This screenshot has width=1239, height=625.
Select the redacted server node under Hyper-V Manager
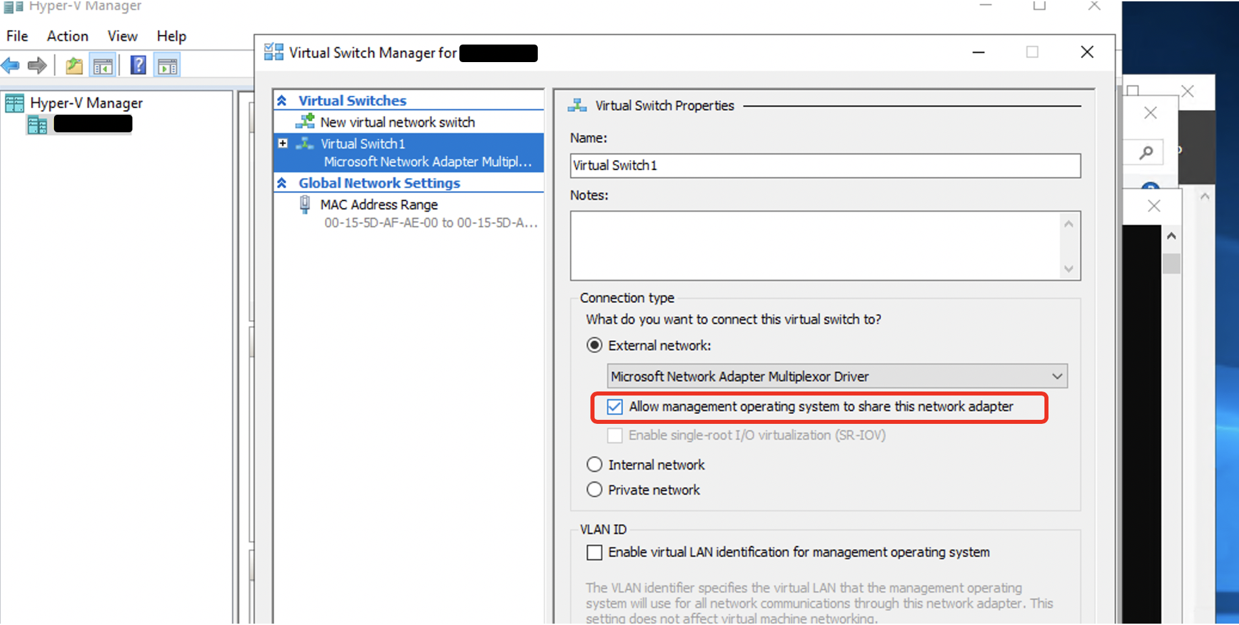[79, 124]
